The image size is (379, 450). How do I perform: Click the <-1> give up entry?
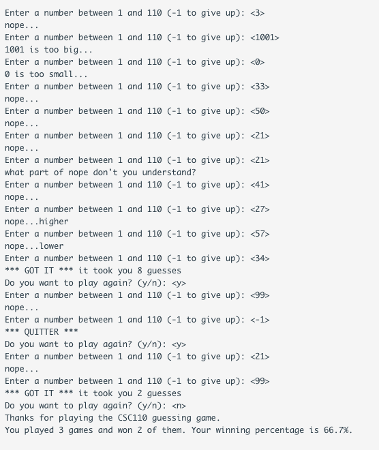pyautogui.click(x=260, y=320)
